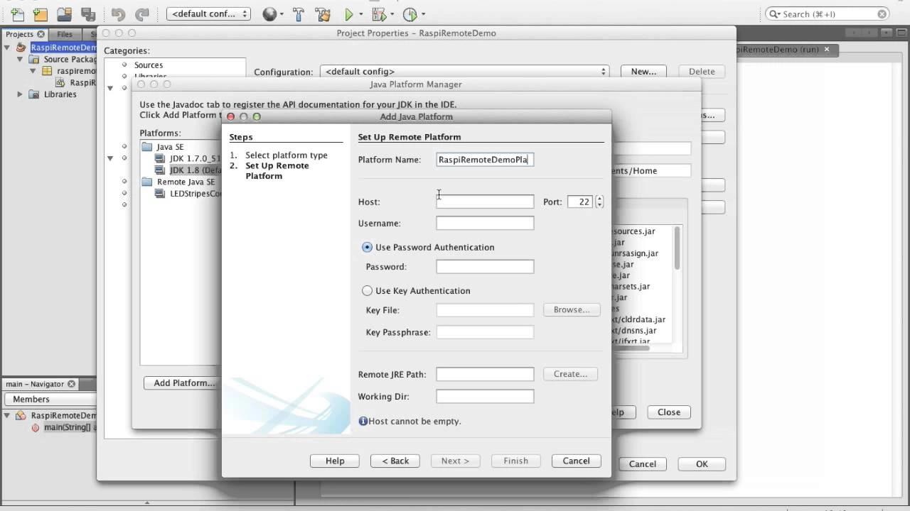Click the New Project toolbar icon
Viewport: 910px width, 511px height.
pyautogui.click(x=40, y=13)
